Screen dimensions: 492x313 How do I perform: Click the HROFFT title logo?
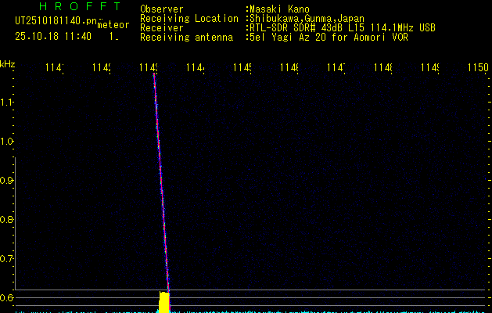point(79,7)
